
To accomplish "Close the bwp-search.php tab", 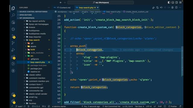I will (x=98, y=7).
